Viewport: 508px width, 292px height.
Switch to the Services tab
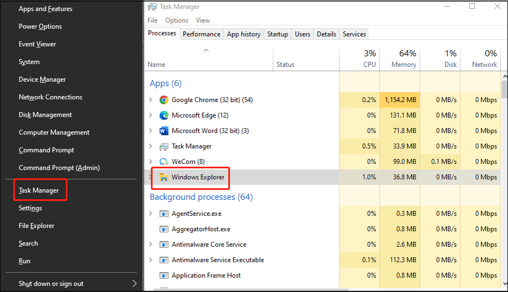coord(354,34)
